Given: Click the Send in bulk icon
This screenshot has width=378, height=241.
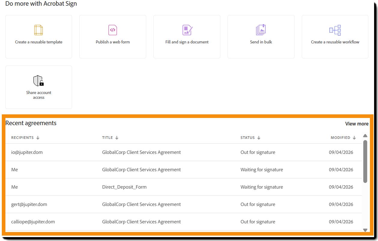Looking at the screenshot, I should point(261,30).
